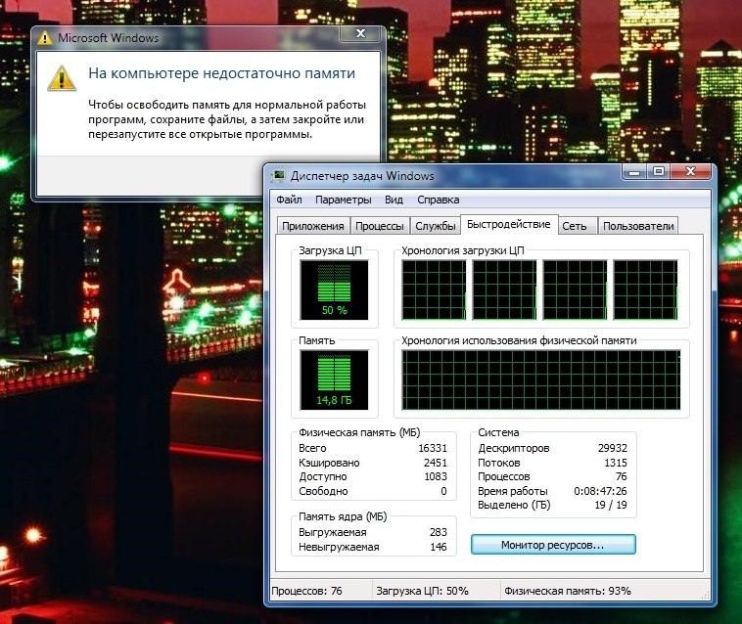
Task: Click the Task Manager title bar icon
Action: (279, 176)
